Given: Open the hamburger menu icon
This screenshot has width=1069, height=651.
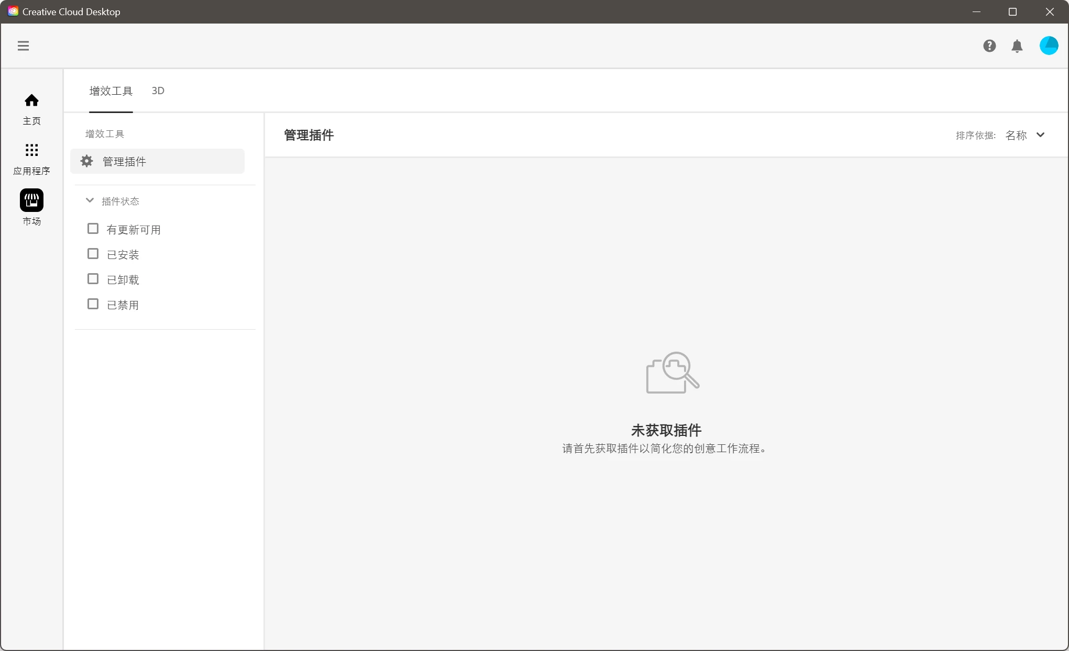Looking at the screenshot, I should coord(23,46).
